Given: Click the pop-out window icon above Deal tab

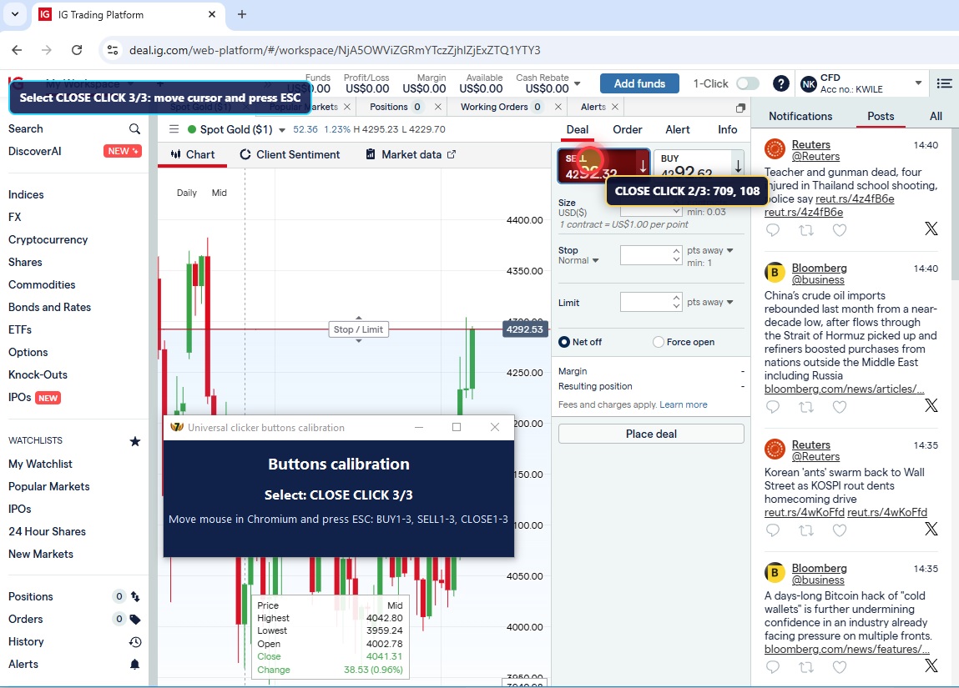Looking at the screenshot, I should coord(740,108).
